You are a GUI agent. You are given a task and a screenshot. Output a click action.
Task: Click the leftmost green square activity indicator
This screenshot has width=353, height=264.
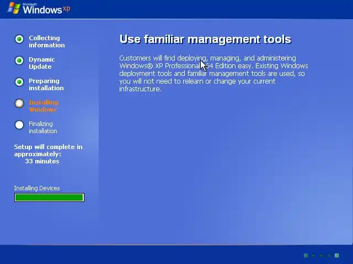pos(306,255)
